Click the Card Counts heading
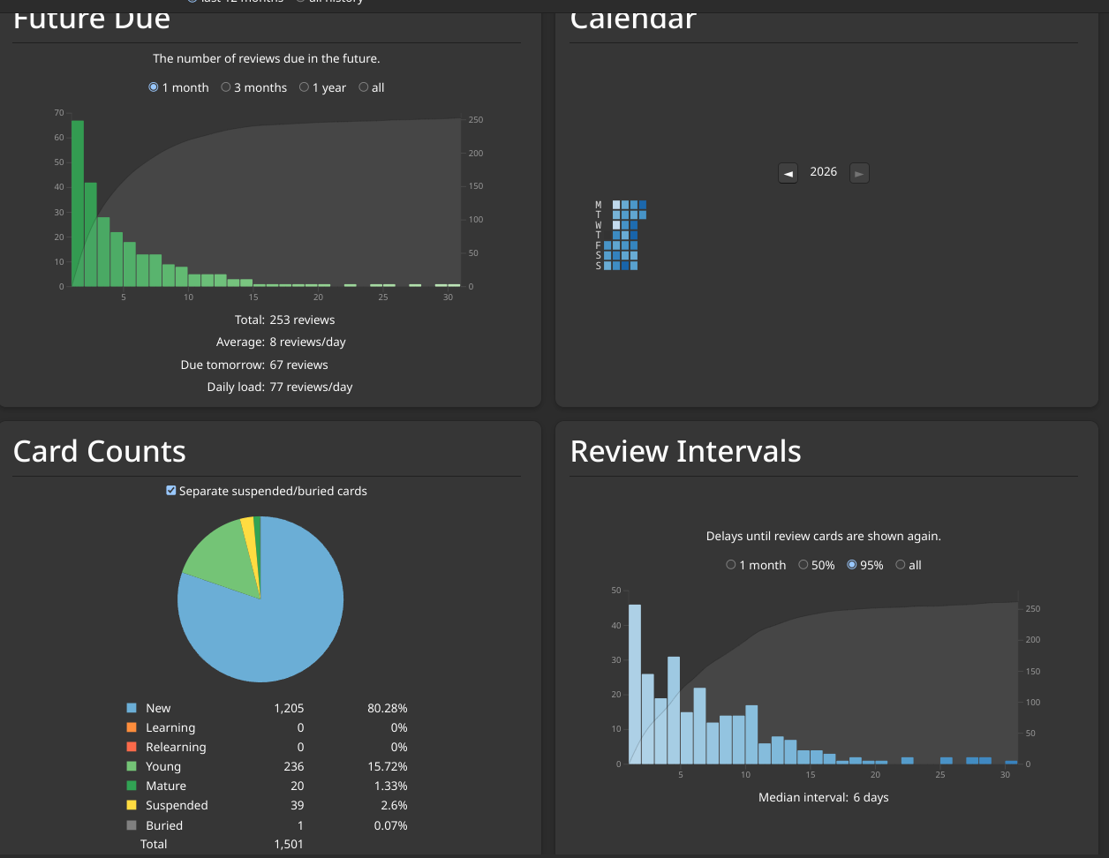The height and width of the screenshot is (858, 1109). [100, 451]
